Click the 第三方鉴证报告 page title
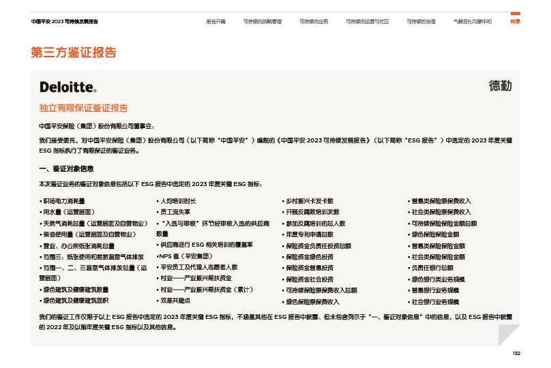Viewport: 551px width, 368px height. (74, 52)
